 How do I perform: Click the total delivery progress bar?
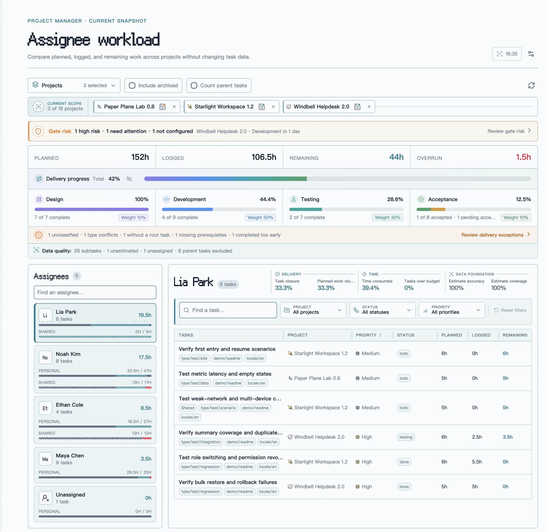(337, 179)
